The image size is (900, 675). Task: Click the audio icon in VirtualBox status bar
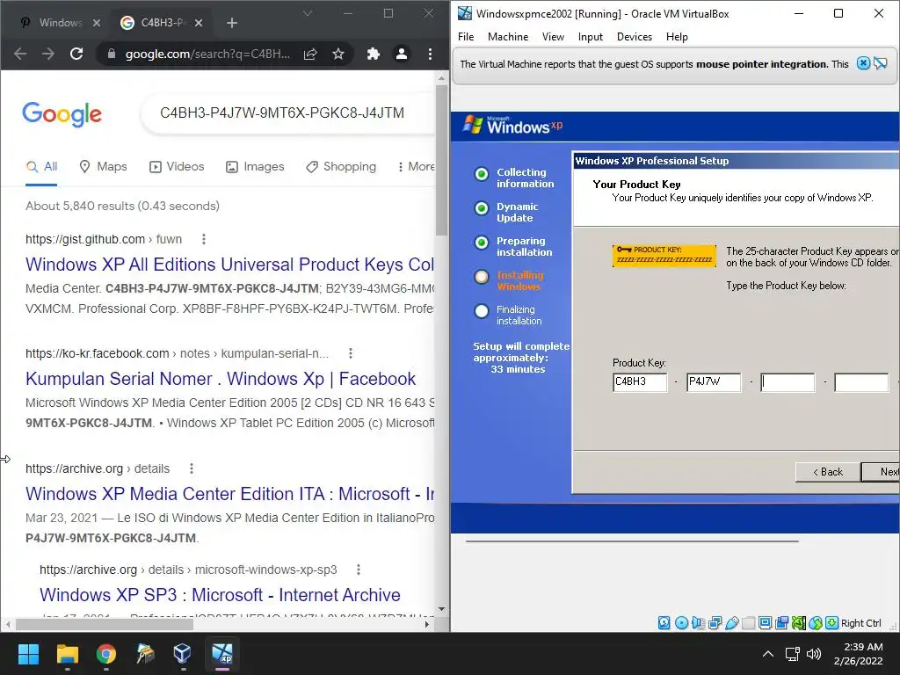(698, 623)
